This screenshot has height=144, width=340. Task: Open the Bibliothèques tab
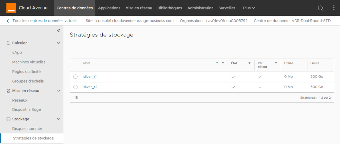tap(170, 8)
